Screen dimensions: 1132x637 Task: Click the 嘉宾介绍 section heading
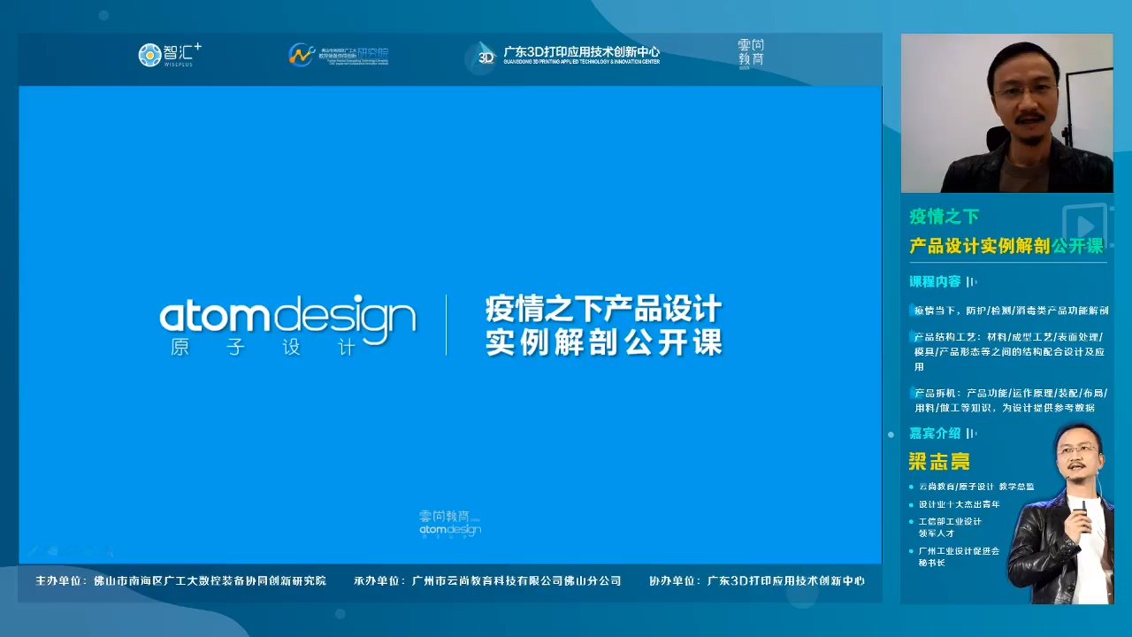(935, 433)
